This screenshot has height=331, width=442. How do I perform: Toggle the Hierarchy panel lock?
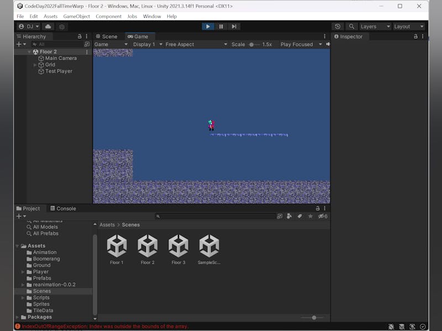coord(80,36)
